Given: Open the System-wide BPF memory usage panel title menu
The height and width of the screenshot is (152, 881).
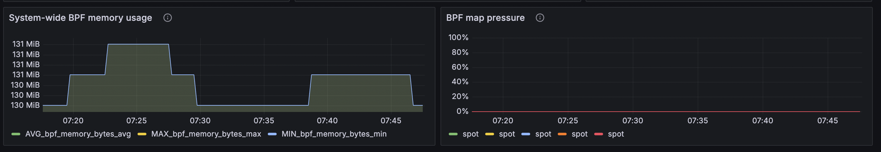Looking at the screenshot, I should coord(80,18).
